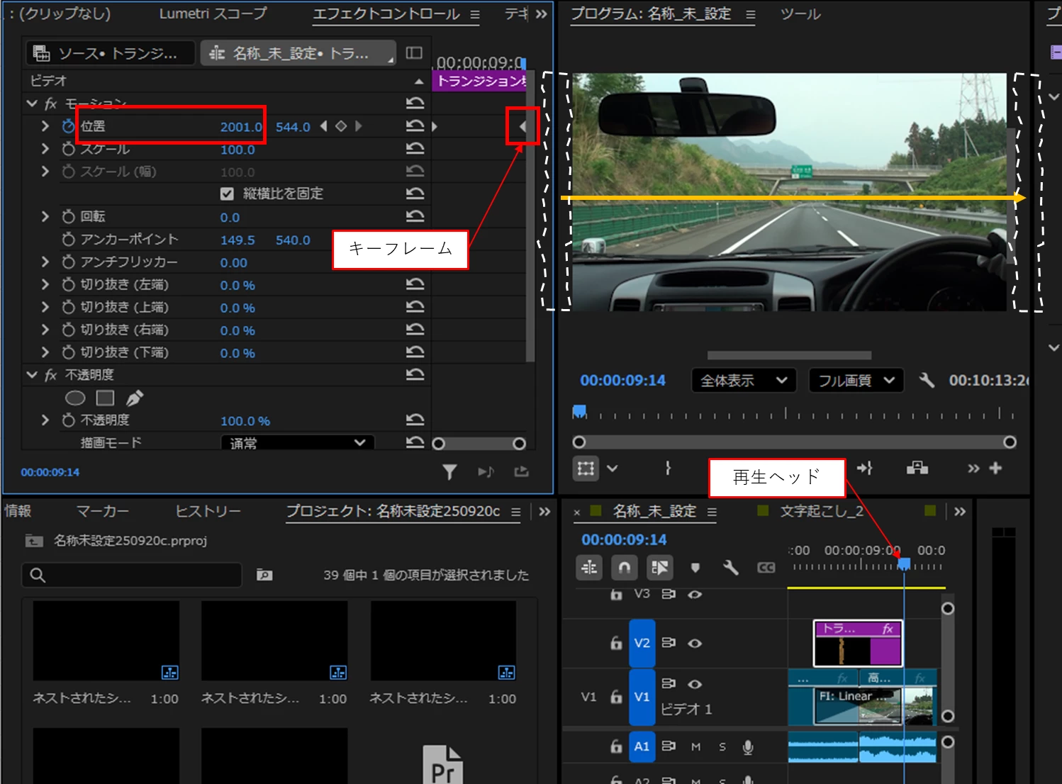Open the bin folder search icon
This screenshot has height=784, width=1062.
(x=264, y=575)
